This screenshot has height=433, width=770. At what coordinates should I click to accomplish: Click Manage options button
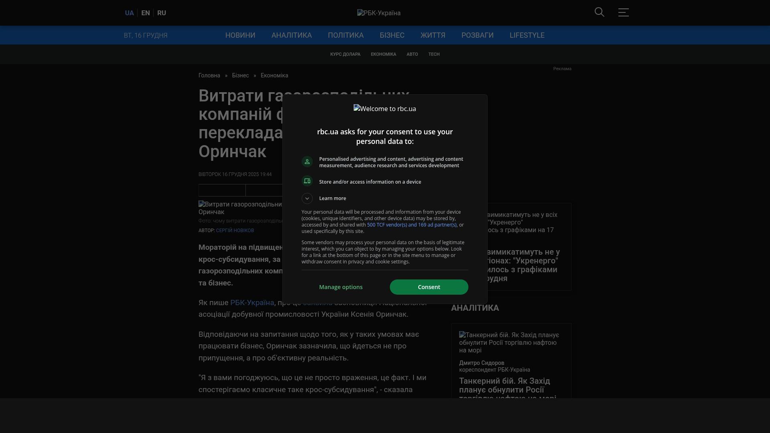pyautogui.click(x=340, y=287)
